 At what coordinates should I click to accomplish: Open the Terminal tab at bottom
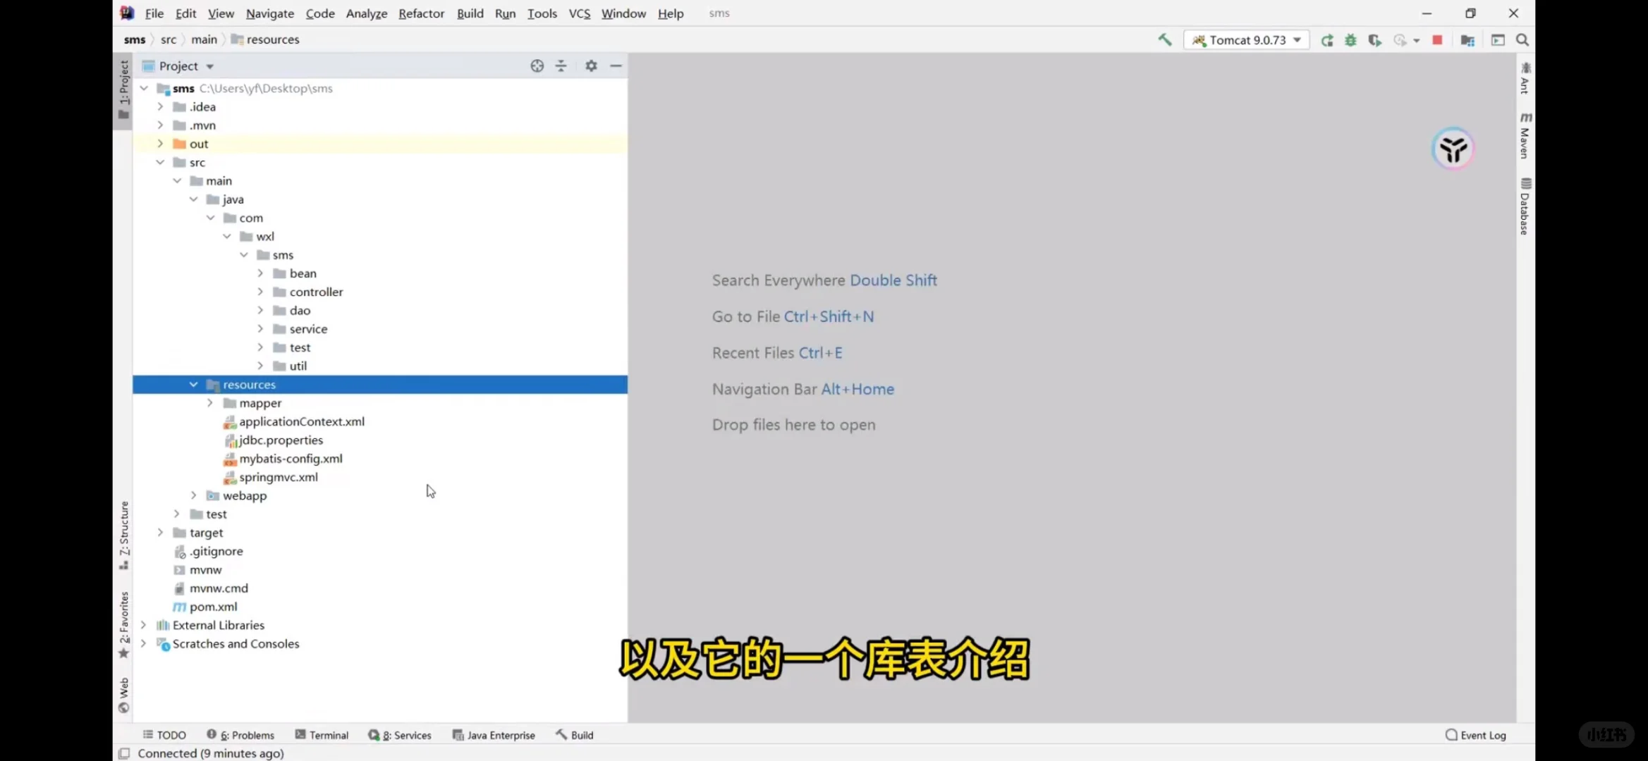pyautogui.click(x=322, y=735)
